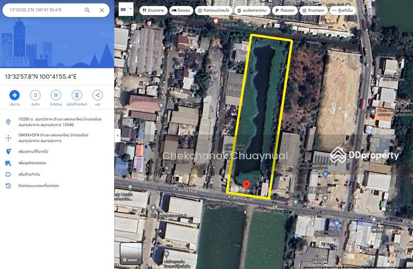413x269 pixels.
Task: Click the coordinates search input field
Action: pyautogui.click(x=44, y=10)
